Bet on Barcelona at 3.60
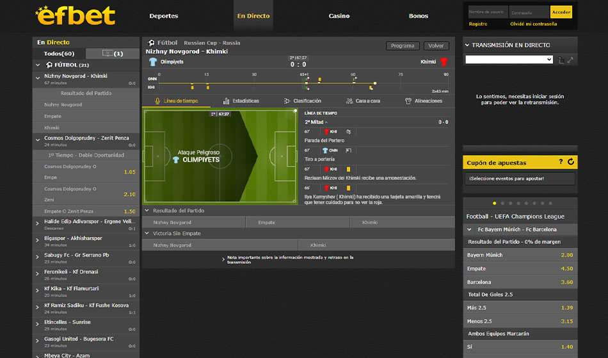The width and height of the screenshot is (608, 358). pos(520,282)
